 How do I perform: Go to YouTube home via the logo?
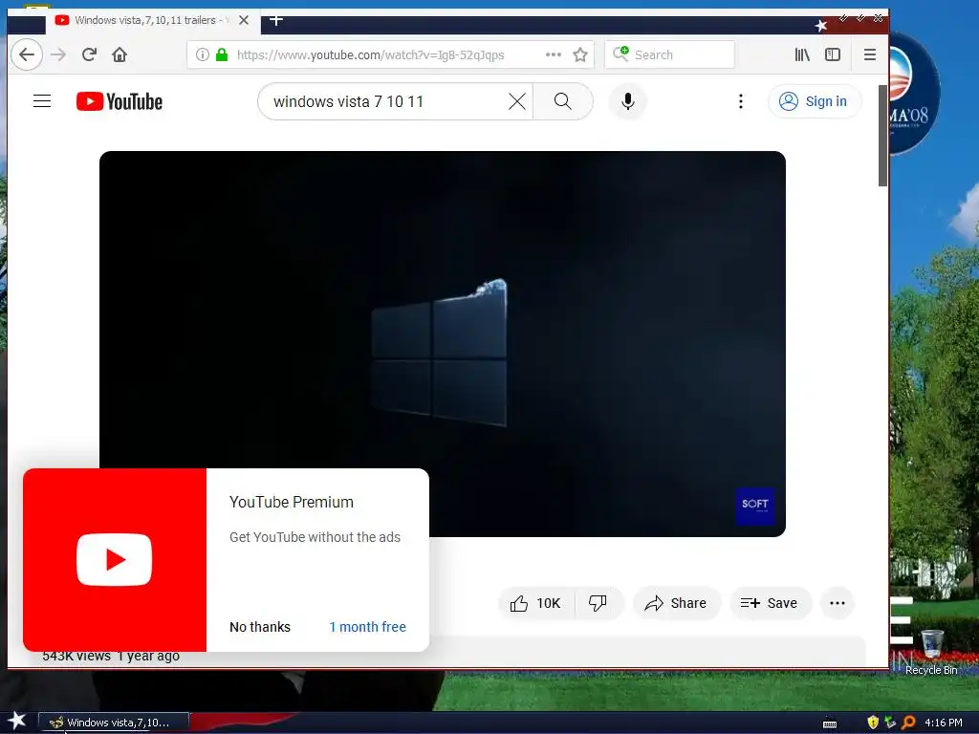[120, 101]
